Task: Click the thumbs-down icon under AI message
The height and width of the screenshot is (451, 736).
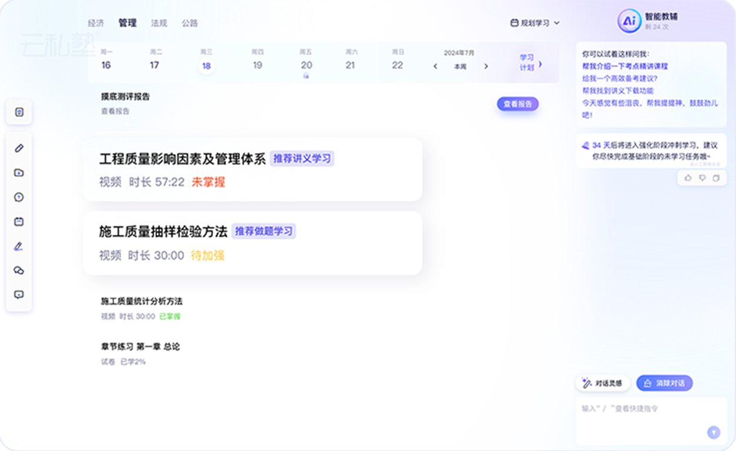Action: (x=702, y=178)
